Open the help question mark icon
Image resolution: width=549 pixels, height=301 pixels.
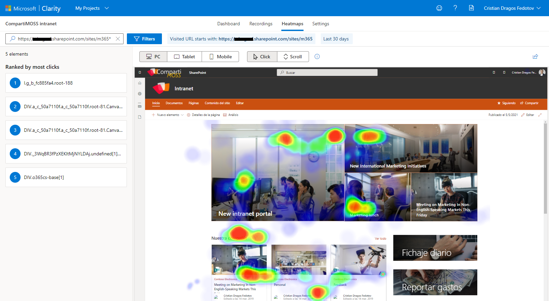[x=455, y=8]
